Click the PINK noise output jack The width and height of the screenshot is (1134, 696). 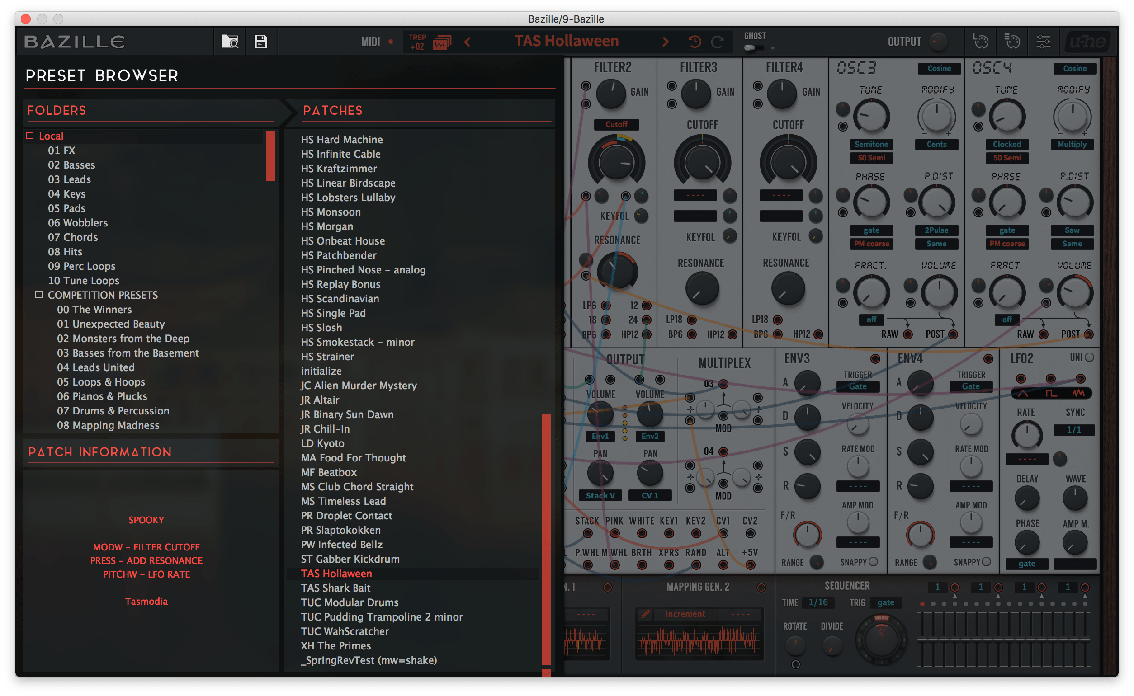614,533
